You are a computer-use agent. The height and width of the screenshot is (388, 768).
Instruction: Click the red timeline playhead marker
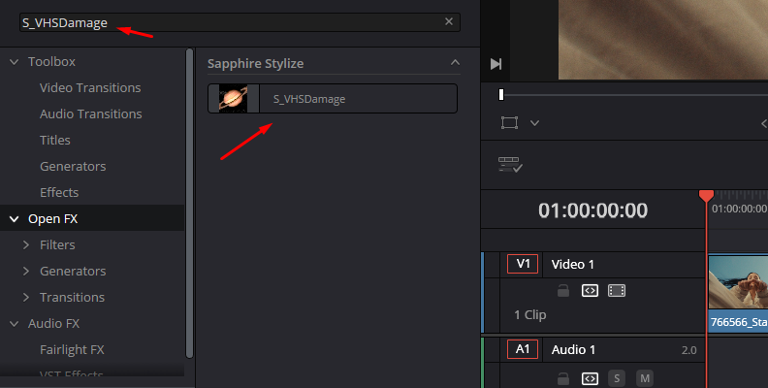point(706,196)
